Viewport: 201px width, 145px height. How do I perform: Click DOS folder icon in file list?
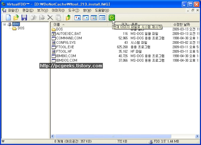tap(53, 30)
